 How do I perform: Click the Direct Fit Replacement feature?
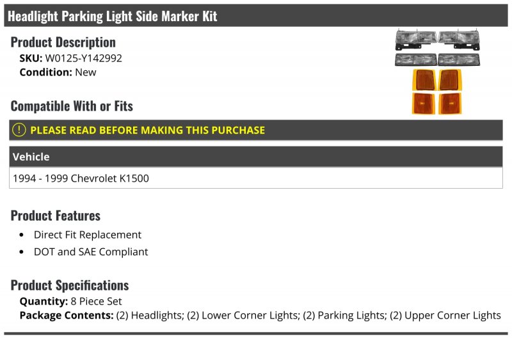tap(88, 235)
